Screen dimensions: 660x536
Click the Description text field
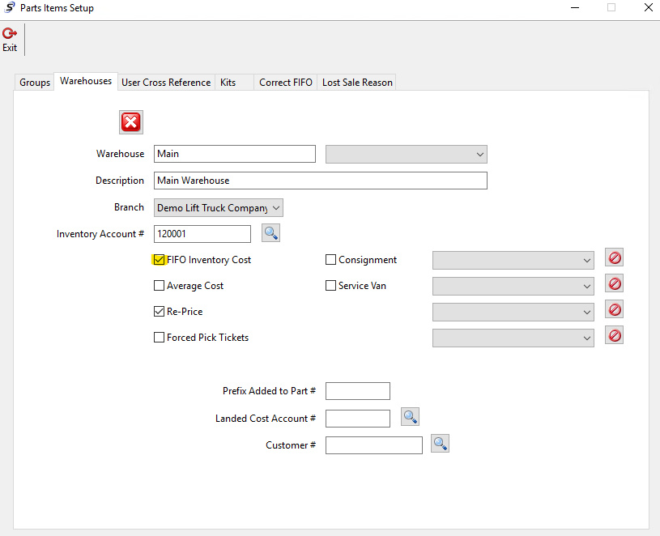click(x=321, y=181)
